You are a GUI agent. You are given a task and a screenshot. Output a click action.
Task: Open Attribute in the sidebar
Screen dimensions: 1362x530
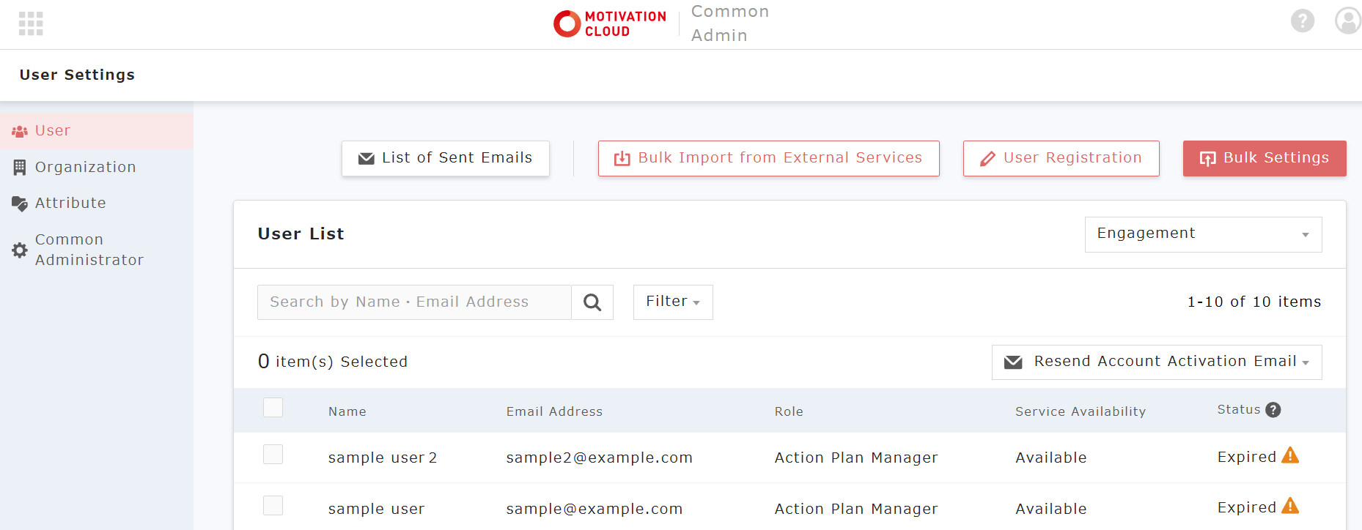click(x=70, y=203)
